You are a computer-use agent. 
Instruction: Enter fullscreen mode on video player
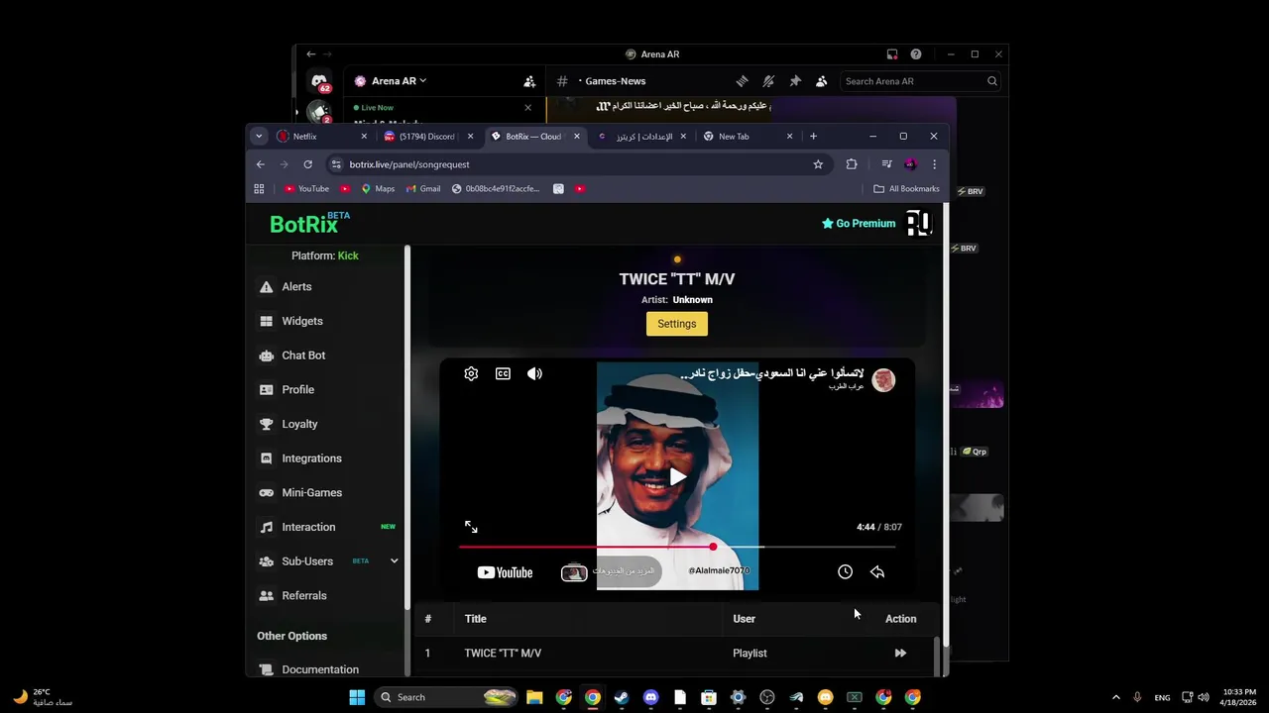click(471, 527)
